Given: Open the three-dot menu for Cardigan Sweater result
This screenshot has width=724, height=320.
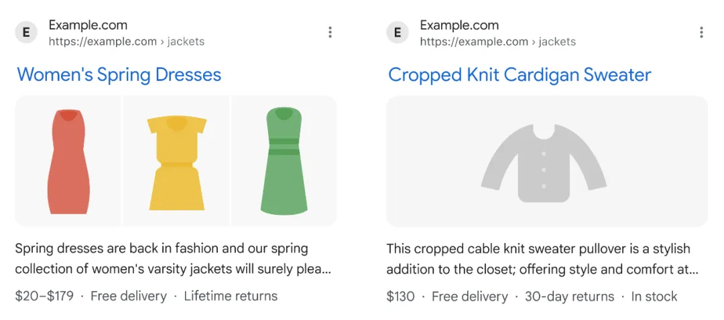Looking at the screenshot, I should (x=701, y=32).
